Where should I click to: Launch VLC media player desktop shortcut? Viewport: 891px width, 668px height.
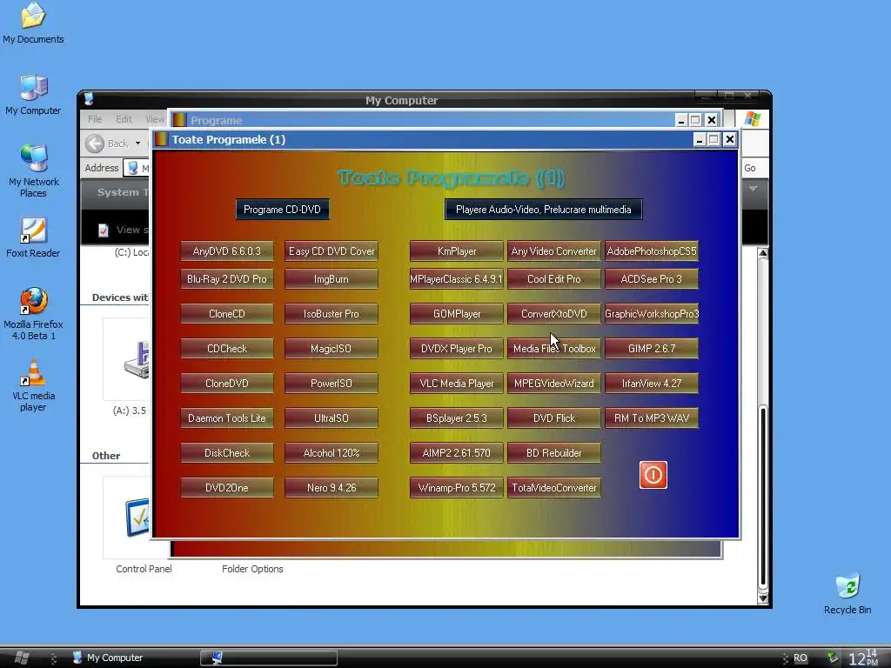pos(33,385)
